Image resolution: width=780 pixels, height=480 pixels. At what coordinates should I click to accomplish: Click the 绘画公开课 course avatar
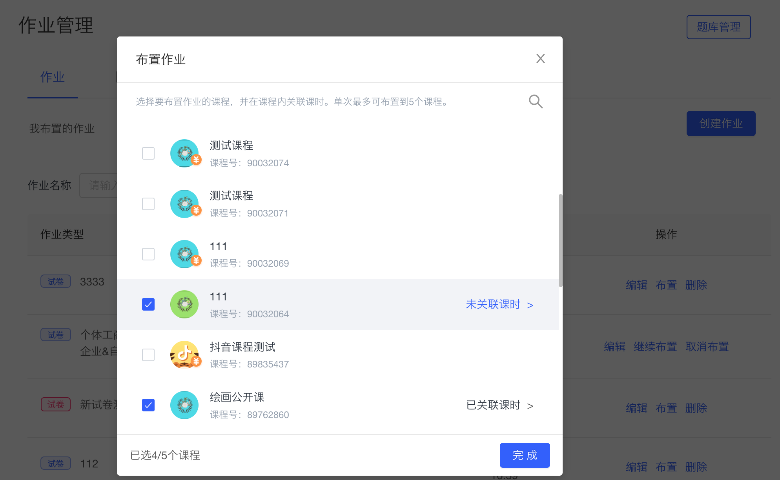tap(184, 405)
